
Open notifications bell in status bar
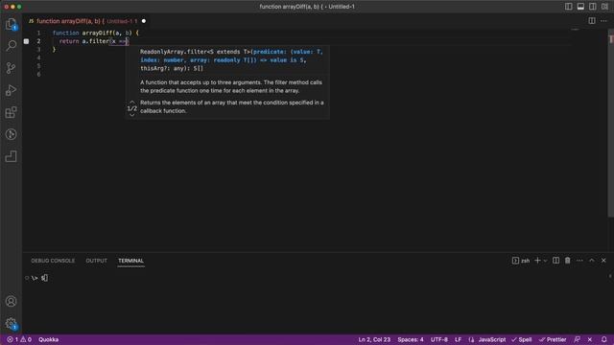pos(603,339)
